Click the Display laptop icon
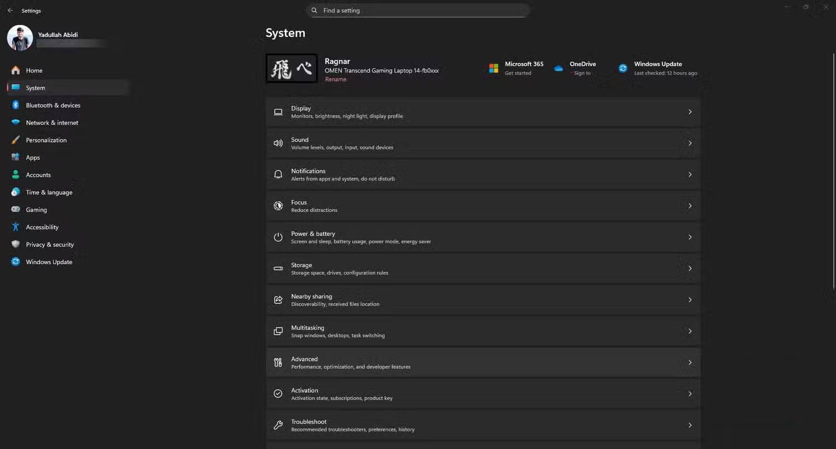This screenshot has height=449, width=836. point(278,112)
